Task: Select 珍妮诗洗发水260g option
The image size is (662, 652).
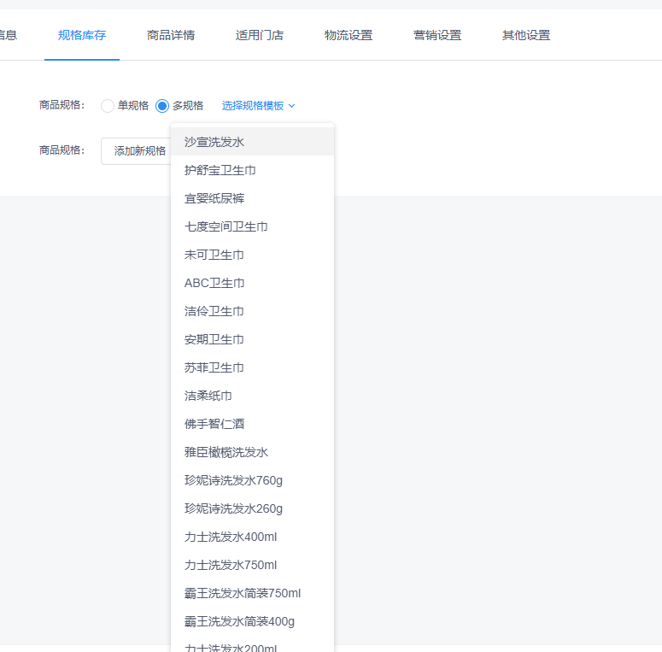Action: (x=253, y=508)
